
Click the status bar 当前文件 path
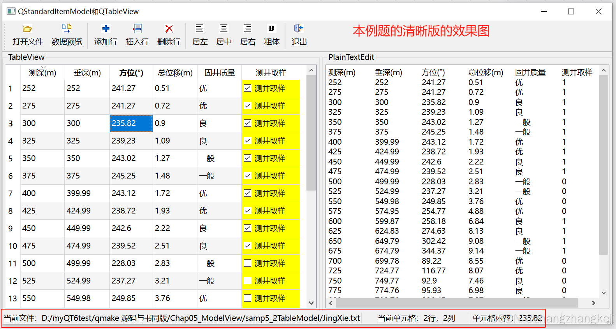tap(182, 318)
